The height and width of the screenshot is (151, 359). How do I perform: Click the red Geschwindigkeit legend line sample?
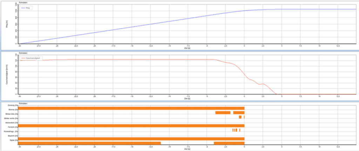[x=23, y=58]
